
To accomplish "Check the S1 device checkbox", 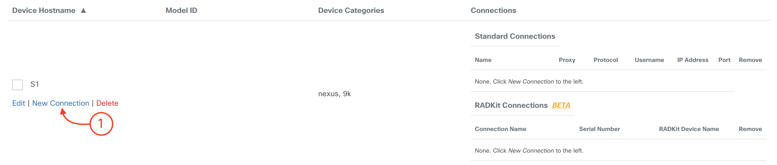I will click(x=17, y=85).
